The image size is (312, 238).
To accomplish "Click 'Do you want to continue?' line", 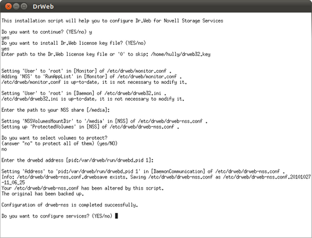I will (47, 32).
